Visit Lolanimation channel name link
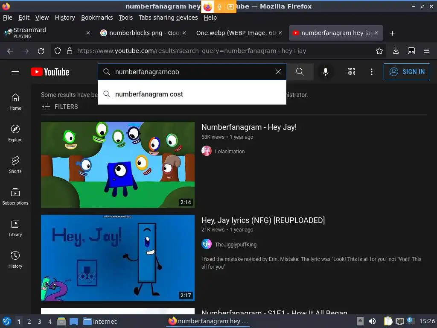Viewport: 437px width, 328px height. click(230, 152)
